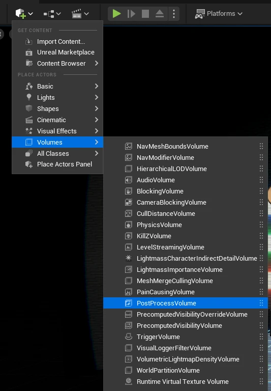Click the PostProcessVolume icon
This screenshot has width=271, height=391.
tap(128, 303)
